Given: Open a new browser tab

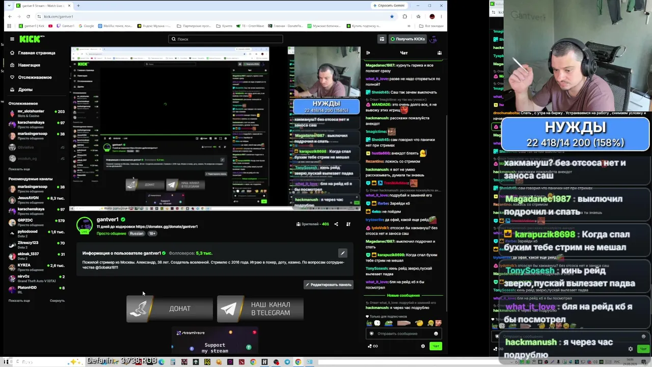Looking at the screenshot, I should pos(78,6).
